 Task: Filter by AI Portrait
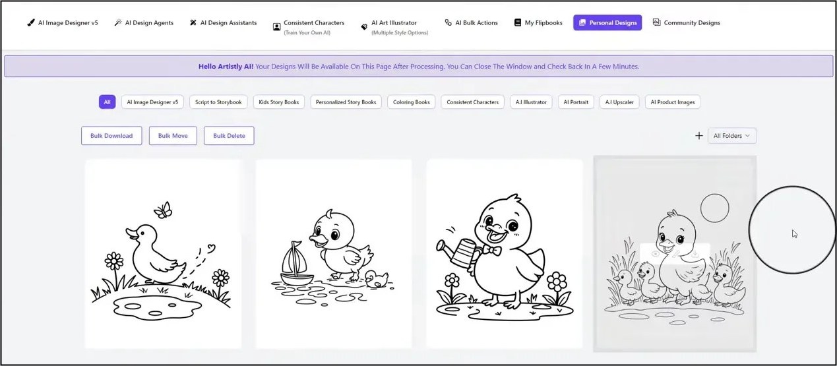pos(576,102)
